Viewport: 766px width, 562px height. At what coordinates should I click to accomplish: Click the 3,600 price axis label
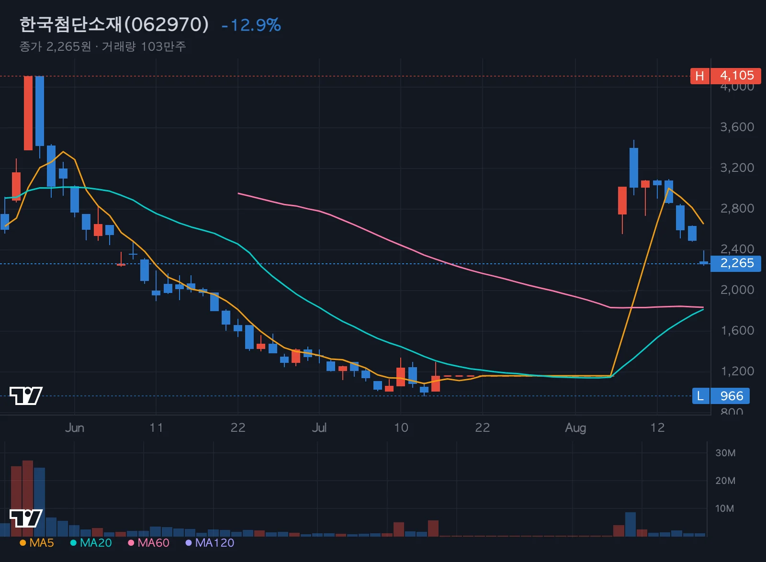[737, 127]
